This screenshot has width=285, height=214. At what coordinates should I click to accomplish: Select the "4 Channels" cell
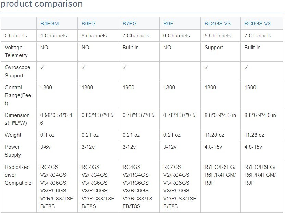[53, 36]
